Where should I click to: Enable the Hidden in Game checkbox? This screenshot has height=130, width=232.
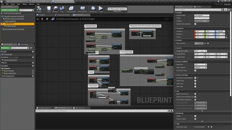(195, 119)
